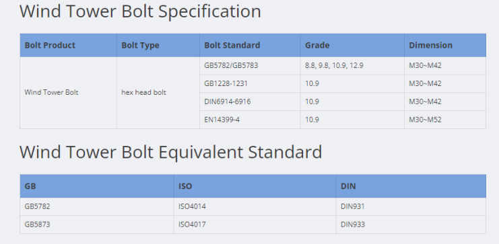Select the Wind Tower Bolt cell
This screenshot has height=244, width=499.
click(69, 93)
